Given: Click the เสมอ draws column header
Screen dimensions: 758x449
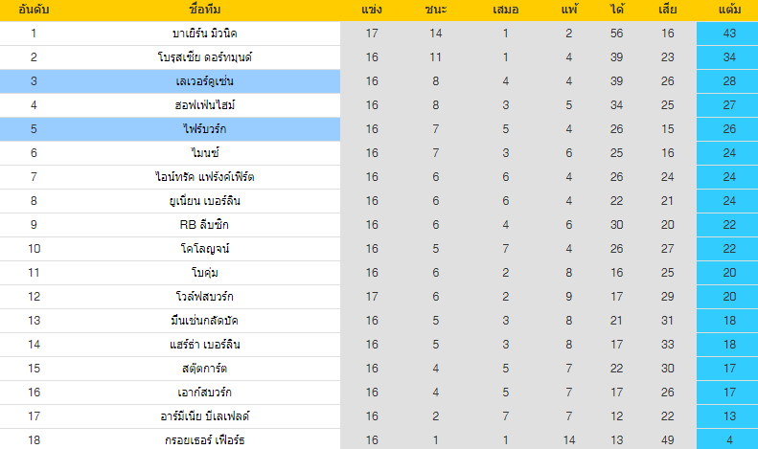Looking at the screenshot, I should (x=505, y=10).
